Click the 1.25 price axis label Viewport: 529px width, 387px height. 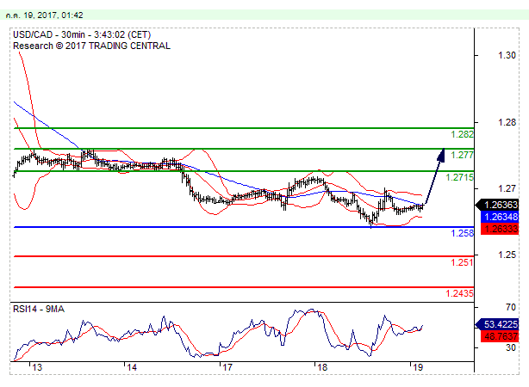tap(507, 255)
